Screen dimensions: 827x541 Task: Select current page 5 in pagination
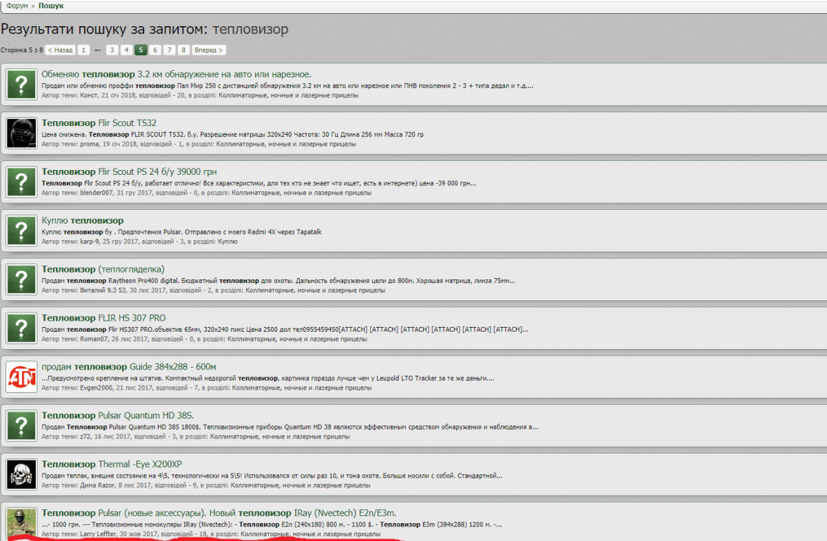[141, 50]
